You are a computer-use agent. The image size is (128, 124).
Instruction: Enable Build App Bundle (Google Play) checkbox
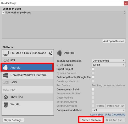(x=93, y=77)
